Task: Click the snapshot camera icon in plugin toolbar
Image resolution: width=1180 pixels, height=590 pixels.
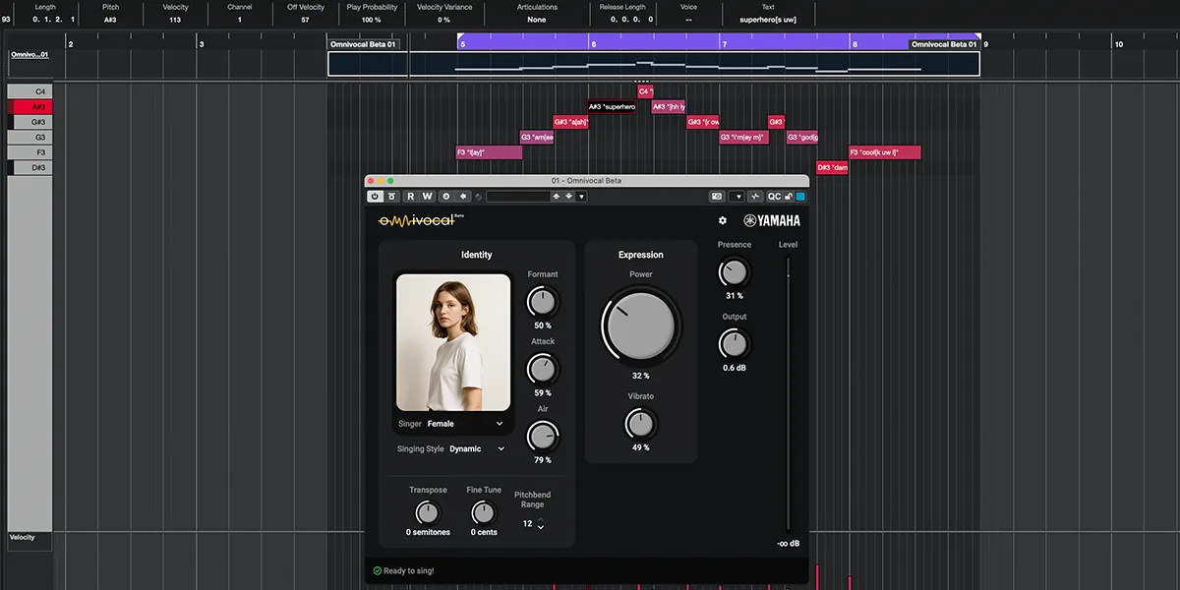Action: [x=715, y=196]
